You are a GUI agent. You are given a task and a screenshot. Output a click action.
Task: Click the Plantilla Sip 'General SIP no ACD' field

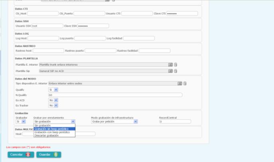pyautogui.click(x=103, y=71)
